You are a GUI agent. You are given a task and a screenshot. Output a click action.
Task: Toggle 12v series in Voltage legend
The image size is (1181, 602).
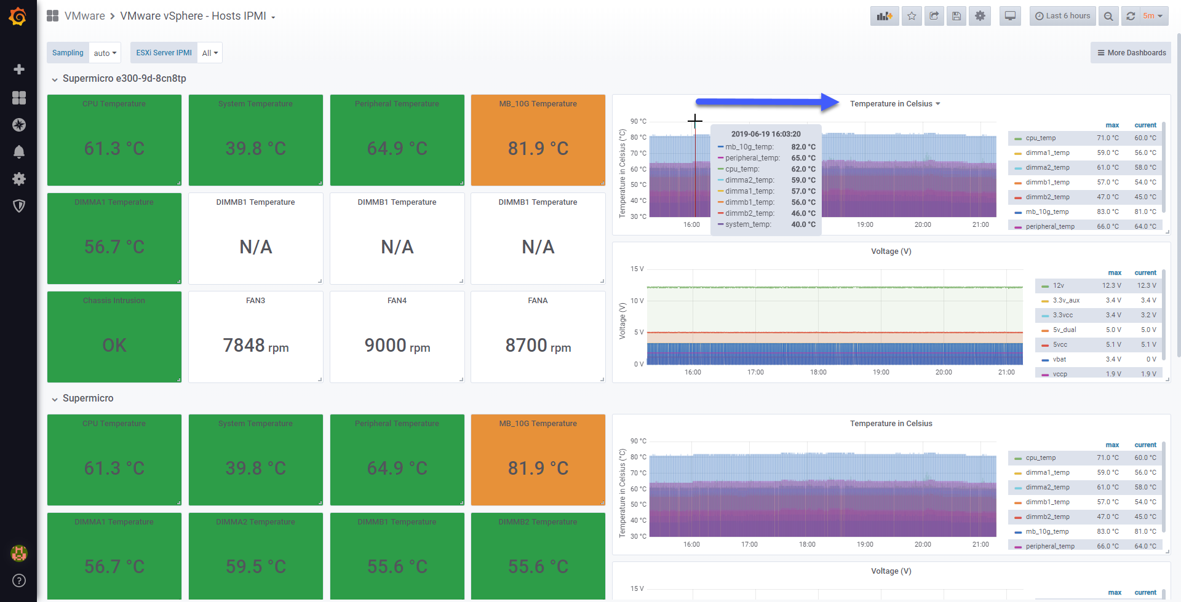(1058, 285)
